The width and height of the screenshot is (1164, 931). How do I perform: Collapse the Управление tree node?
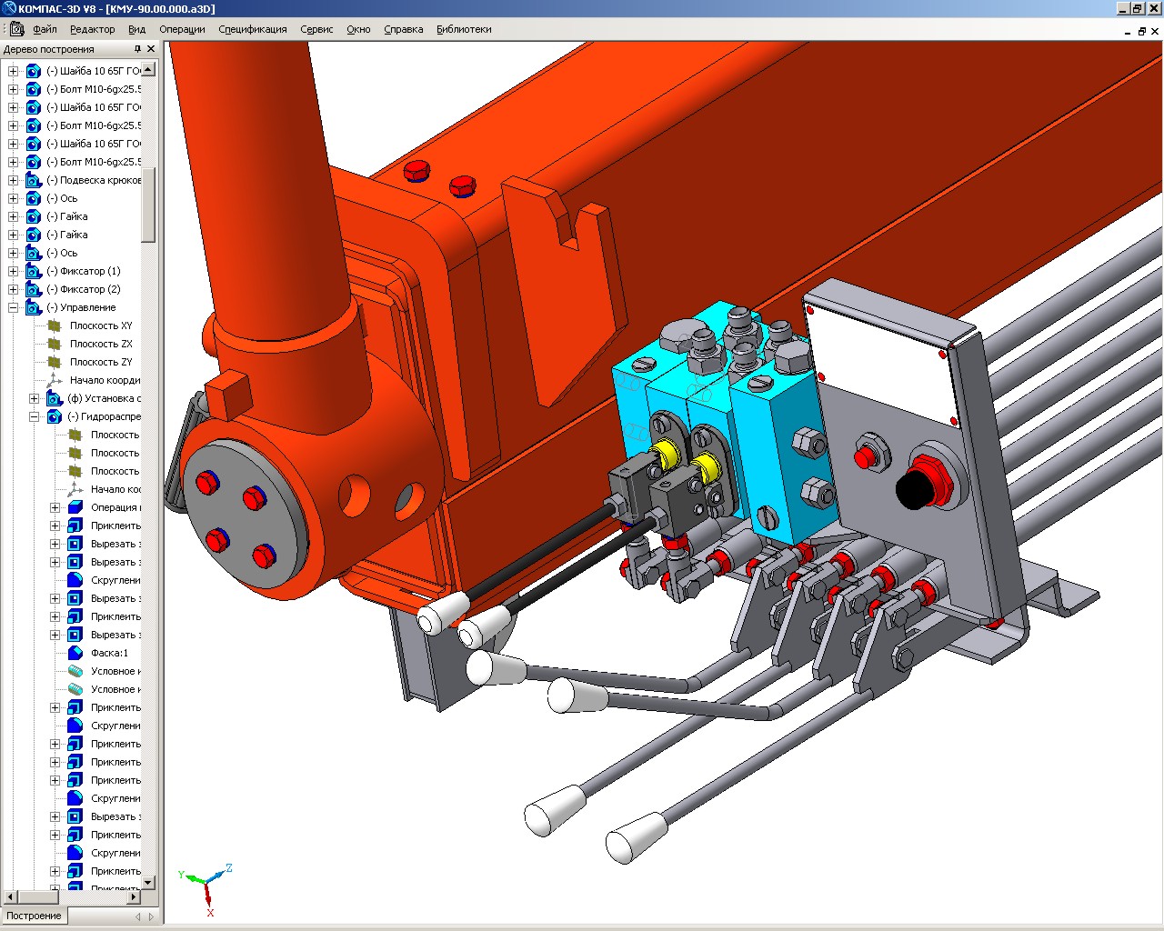[x=14, y=307]
